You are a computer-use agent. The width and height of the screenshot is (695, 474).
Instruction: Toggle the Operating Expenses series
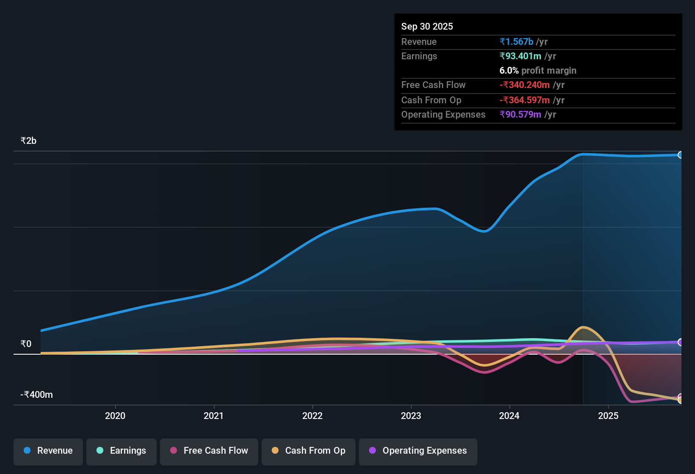click(x=418, y=451)
